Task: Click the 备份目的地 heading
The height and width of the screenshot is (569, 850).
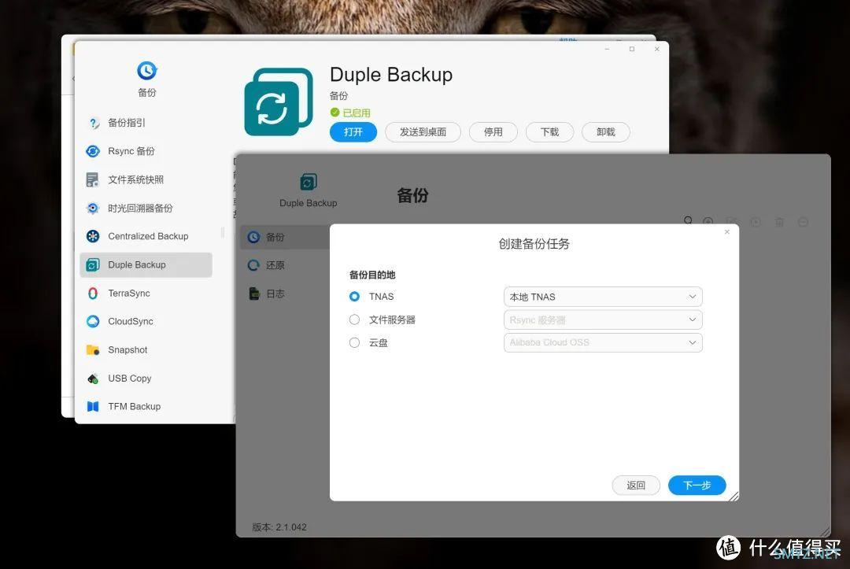Action: (x=372, y=275)
